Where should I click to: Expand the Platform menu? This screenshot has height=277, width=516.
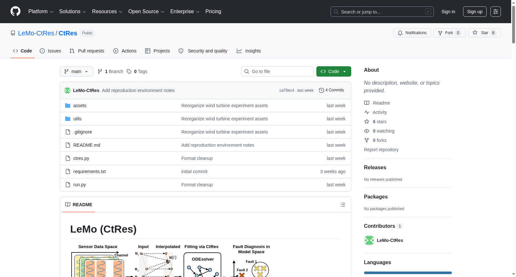coord(41,12)
